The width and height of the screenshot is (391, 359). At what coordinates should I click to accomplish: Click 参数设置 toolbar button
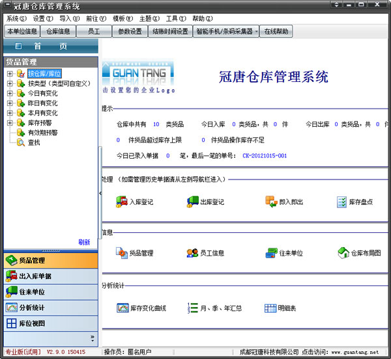click(130, 31)
